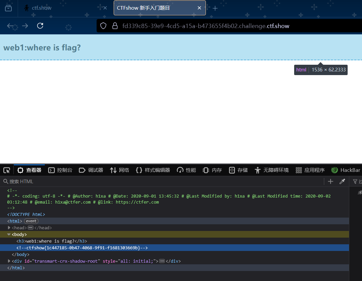
Task: Show div contents via ellipsis badge
Action: 162,261
